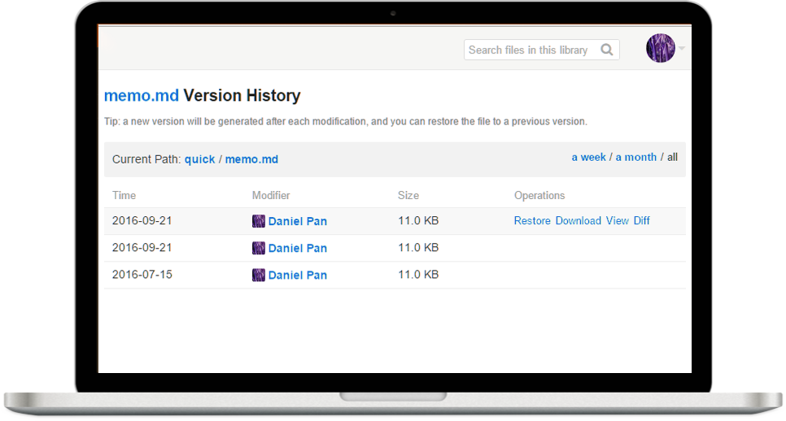View the first listed version
786x421 pixels.
(617, 220)
